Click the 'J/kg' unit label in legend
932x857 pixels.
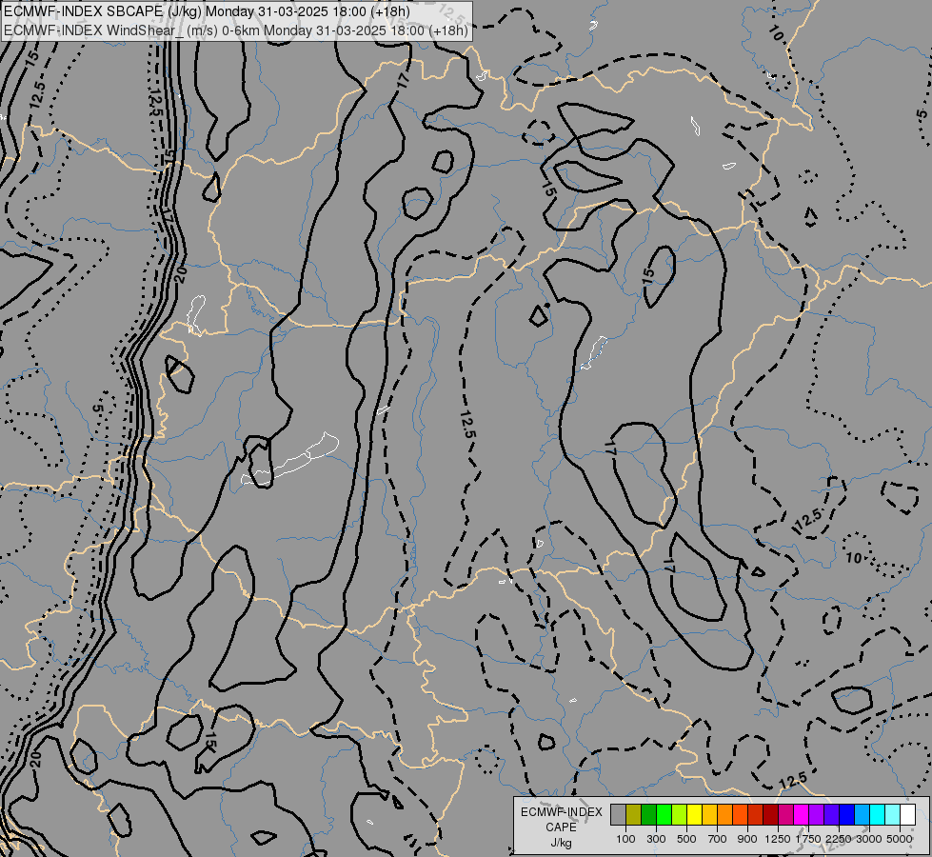[561, 844]
